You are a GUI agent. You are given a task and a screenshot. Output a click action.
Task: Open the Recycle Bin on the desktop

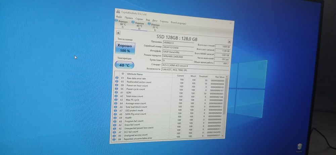(300, 147)
